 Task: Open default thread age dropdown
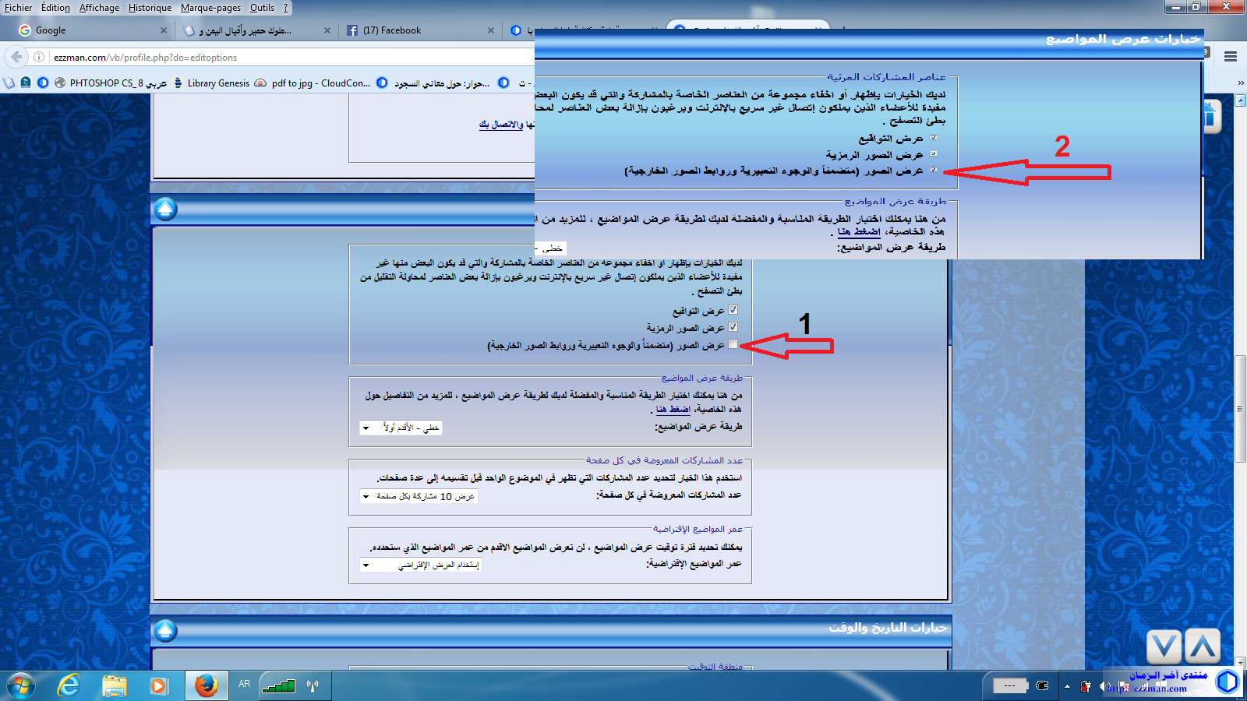click(x=421, y=565)
